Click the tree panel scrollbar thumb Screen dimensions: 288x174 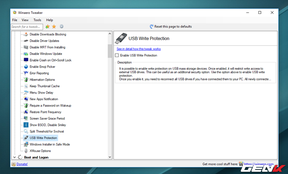click(x=110, y=51)
